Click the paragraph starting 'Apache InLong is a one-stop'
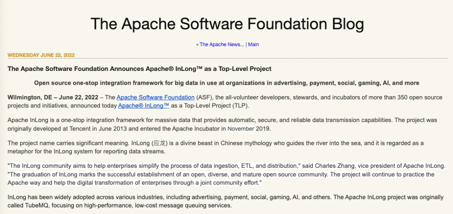453x214 pixels. [222, 124]
